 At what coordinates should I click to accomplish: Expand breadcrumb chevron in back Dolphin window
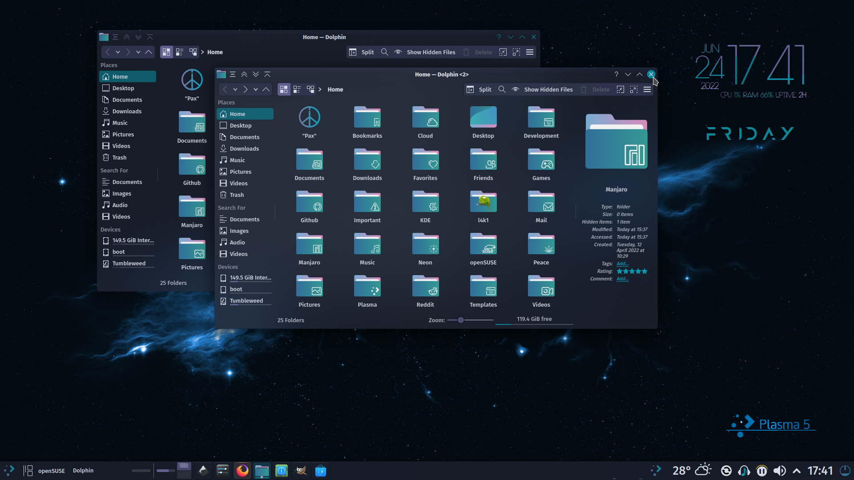pos(202,52)
